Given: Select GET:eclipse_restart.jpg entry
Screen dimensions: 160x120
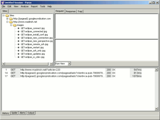Looking at the screenshot, I should click(32, 47).
